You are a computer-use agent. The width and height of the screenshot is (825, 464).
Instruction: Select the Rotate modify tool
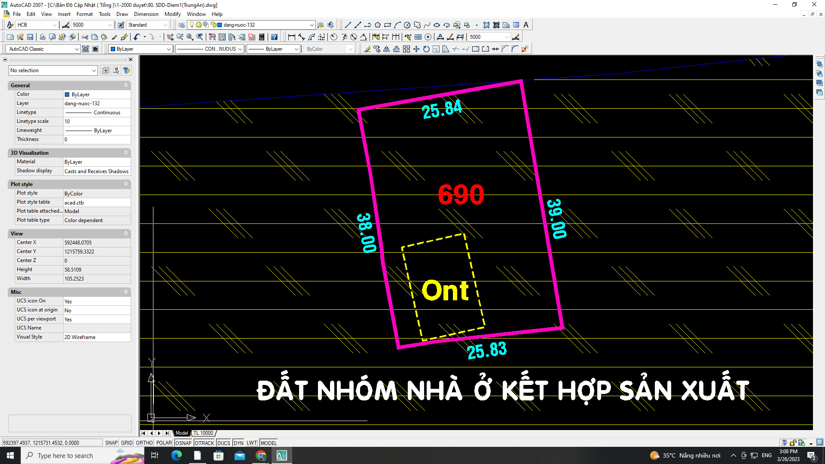(426, 49)
